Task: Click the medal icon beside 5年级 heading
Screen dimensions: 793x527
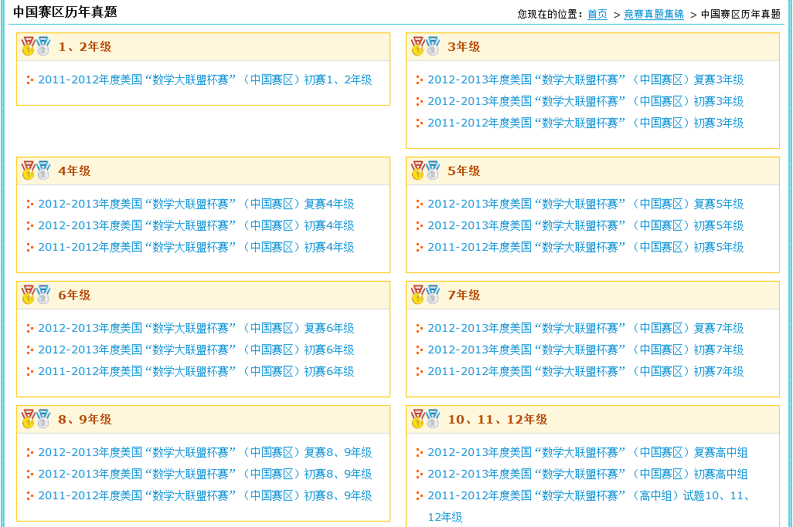Action: [x=425, y=171]
